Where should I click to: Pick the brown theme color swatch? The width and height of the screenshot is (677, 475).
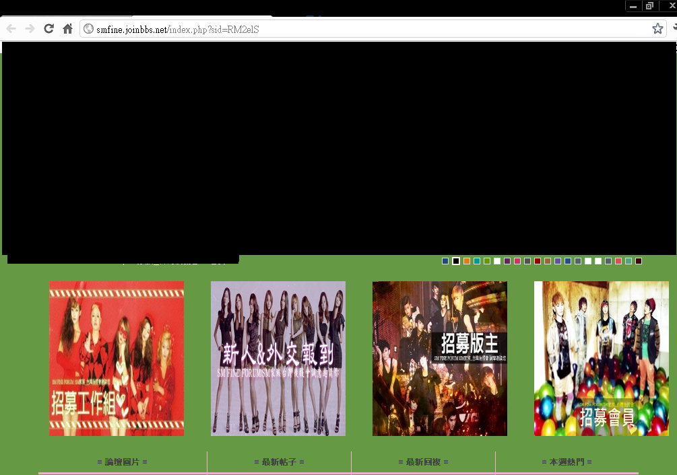[548, 261]
